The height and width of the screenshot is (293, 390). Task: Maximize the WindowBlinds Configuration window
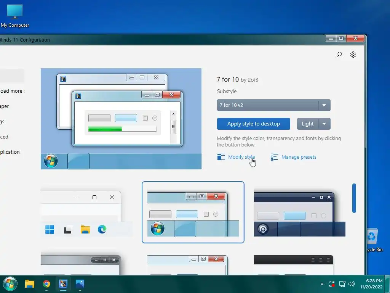pyautogui.click(x=341, y=39)
